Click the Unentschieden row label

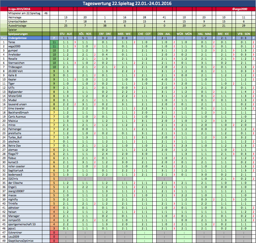coord(18,22)
